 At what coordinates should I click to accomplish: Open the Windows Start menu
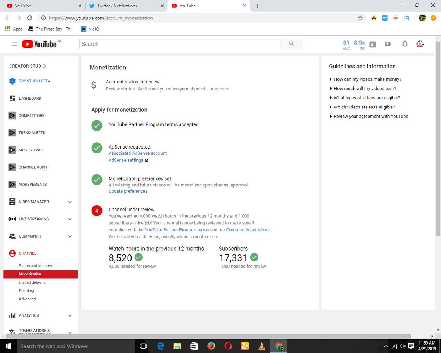[x=8, y=346]
